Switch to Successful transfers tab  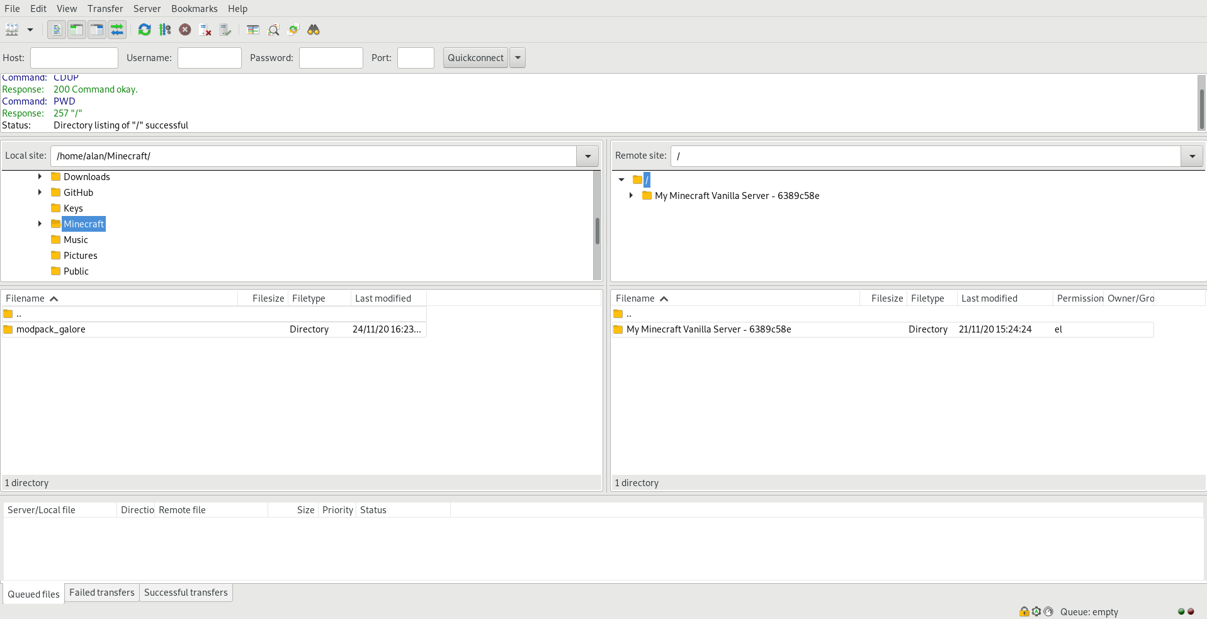[x=186, y=593]
